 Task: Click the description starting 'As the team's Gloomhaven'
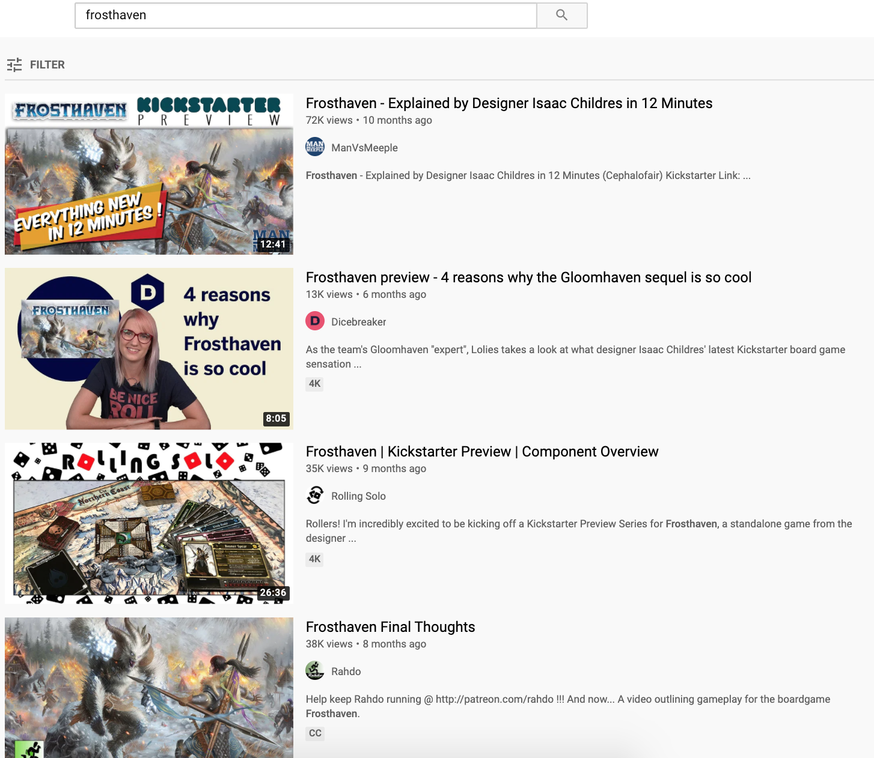coord(575,357)
